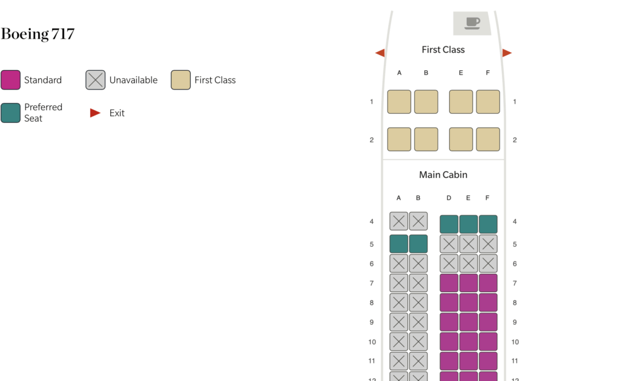This screenshot has width=620, height=381.
Task: Pick standard seat 10D
Action: click(x=449, y=342)
